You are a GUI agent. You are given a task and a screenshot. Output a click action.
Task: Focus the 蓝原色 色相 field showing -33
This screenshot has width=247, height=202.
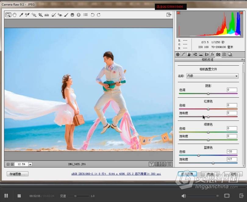pos(232,152)
